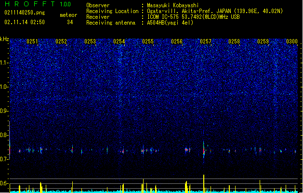Select antenna text A504HB(yagi 4el)
The image size is (303, 193).
tap(170, 23)
